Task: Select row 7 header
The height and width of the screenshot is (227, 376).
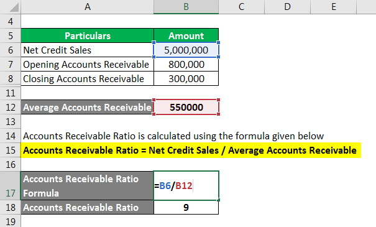Action: [11, 64]
